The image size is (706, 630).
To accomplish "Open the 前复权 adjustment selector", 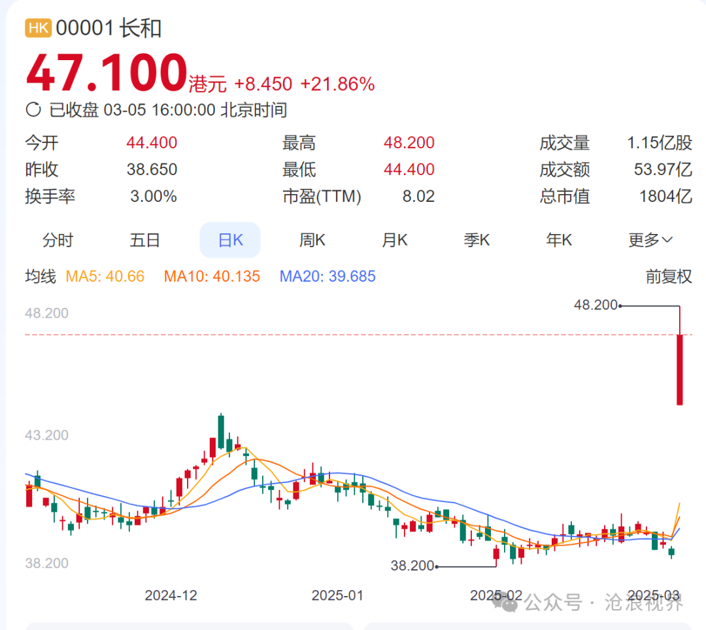I will 668,276.
